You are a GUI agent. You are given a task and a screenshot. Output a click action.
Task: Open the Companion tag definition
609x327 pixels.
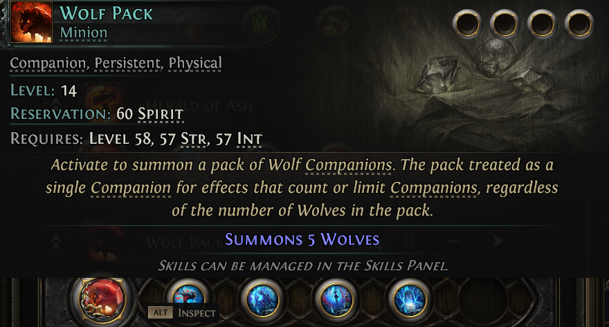[x=48, y=63]
